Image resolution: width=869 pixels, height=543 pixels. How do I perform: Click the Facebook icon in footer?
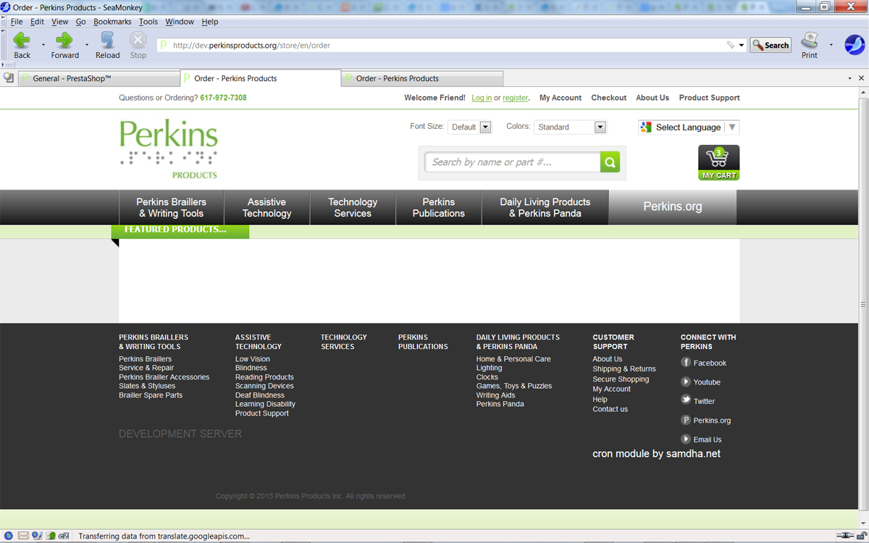(686, 362)
